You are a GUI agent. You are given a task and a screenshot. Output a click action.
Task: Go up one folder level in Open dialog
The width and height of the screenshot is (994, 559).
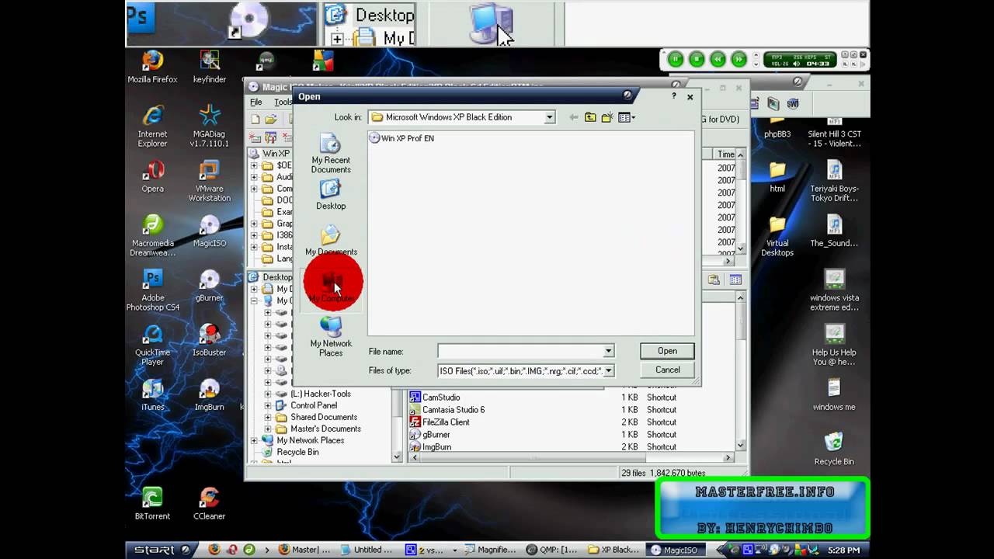point(590,117)
